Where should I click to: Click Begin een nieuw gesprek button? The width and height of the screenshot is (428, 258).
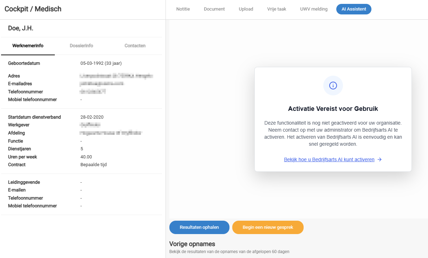click(268, 227)
